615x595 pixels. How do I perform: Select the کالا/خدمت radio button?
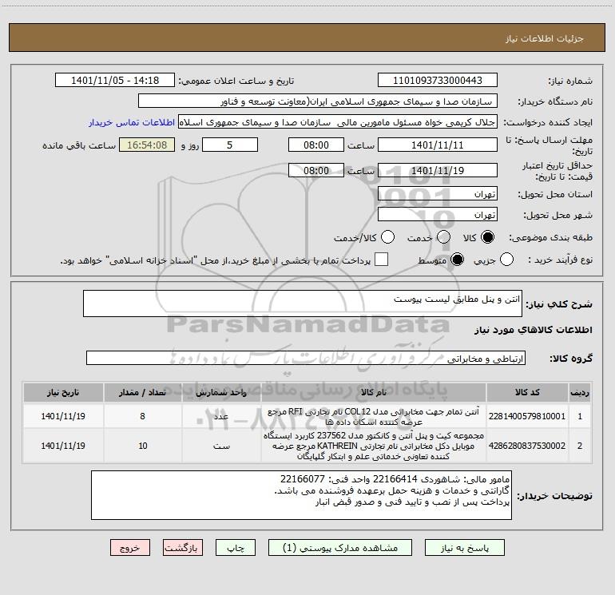(x=388, y=237)
